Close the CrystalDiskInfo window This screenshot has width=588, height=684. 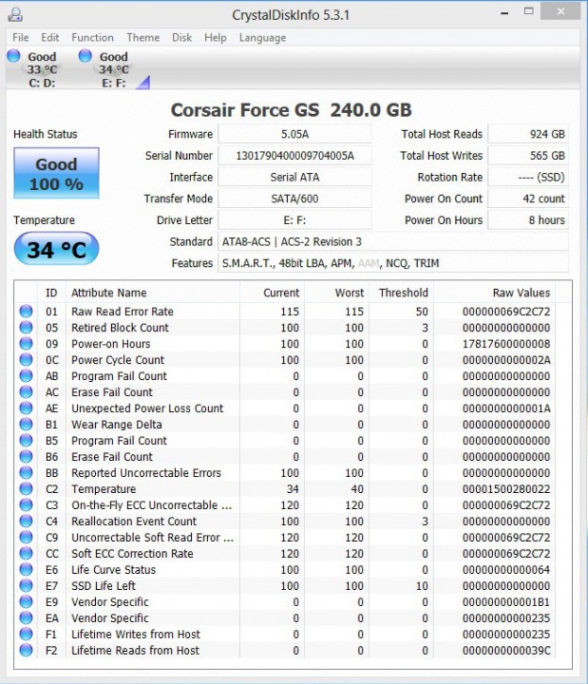tap(560, 11)
